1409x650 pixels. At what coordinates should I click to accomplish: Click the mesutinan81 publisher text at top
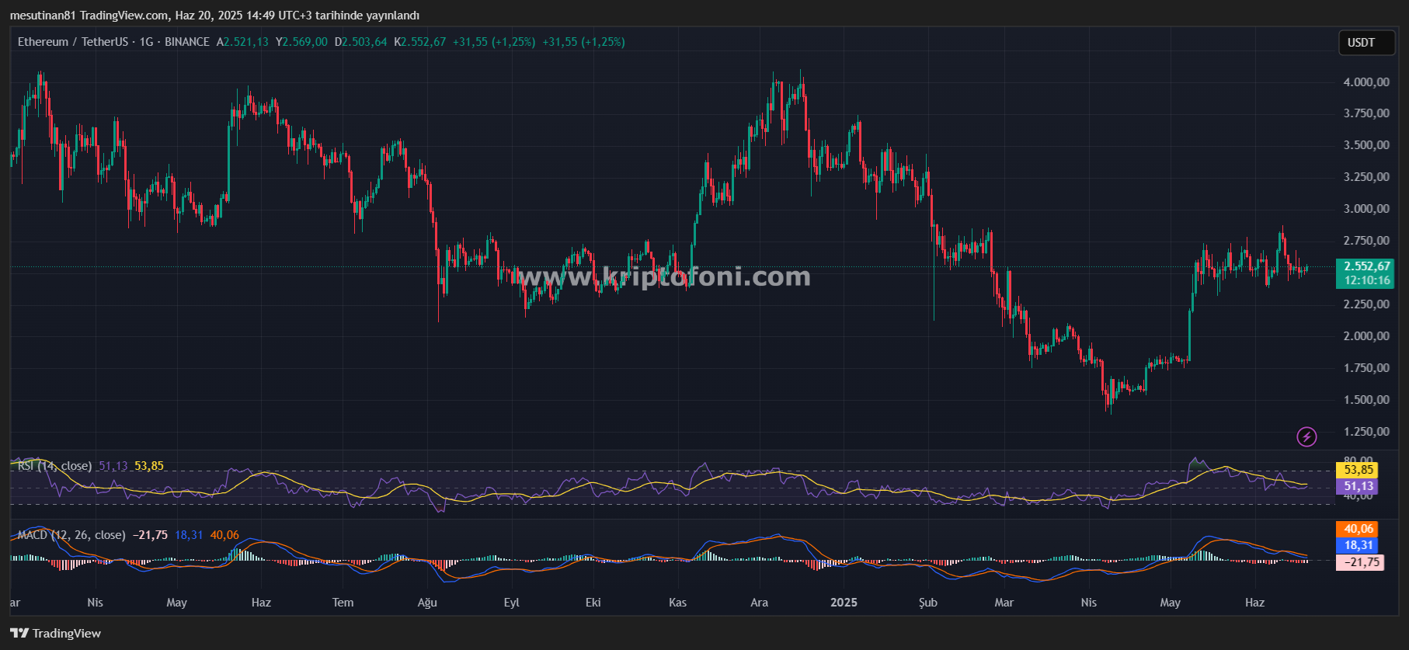click(43, 16)
